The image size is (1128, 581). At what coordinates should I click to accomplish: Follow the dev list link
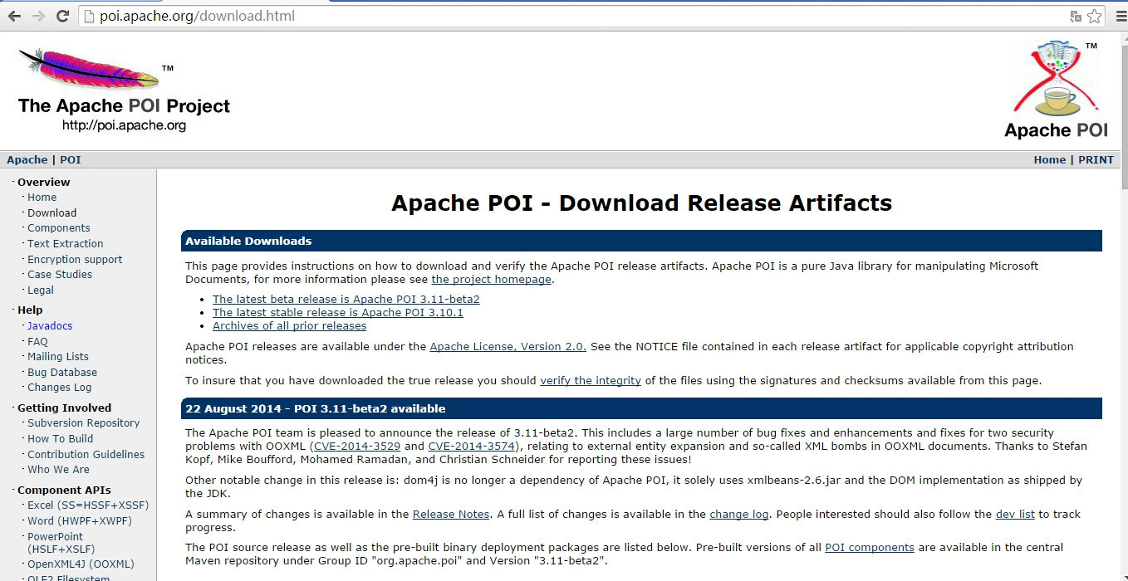pos(1015,515)
